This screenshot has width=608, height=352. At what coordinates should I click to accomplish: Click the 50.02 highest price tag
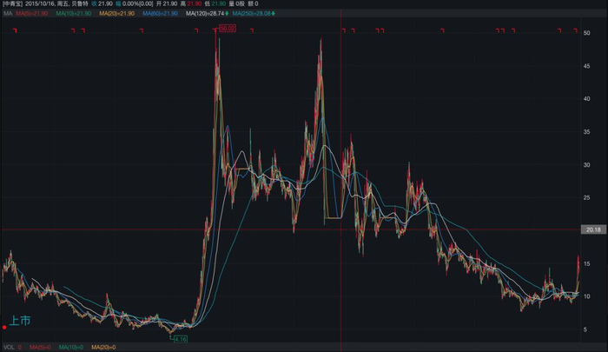click(x=228, y=29)
